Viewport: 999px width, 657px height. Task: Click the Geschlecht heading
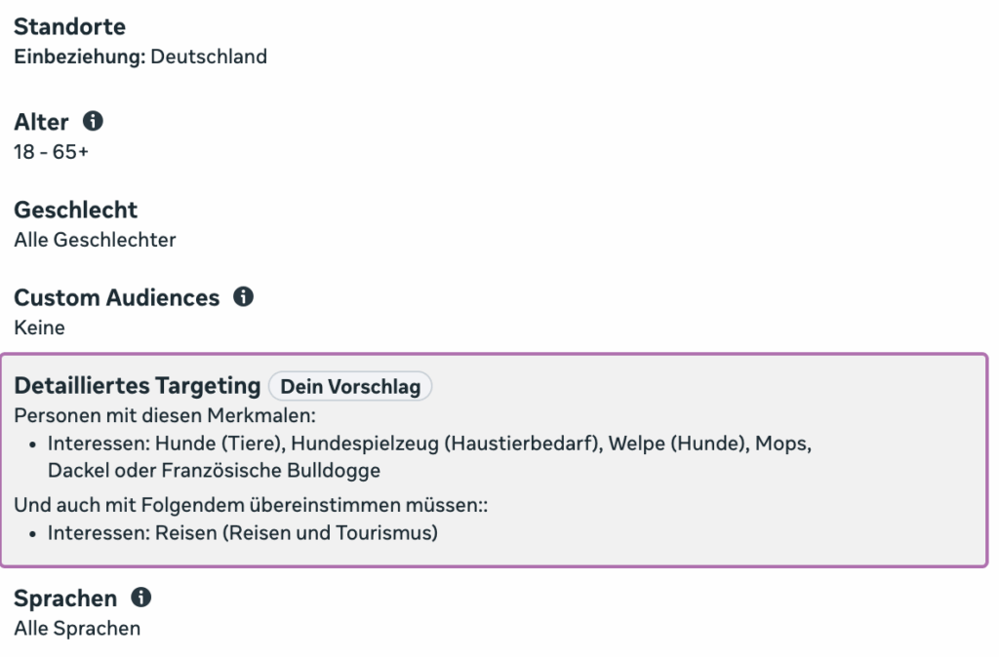(x=76, y=210)
